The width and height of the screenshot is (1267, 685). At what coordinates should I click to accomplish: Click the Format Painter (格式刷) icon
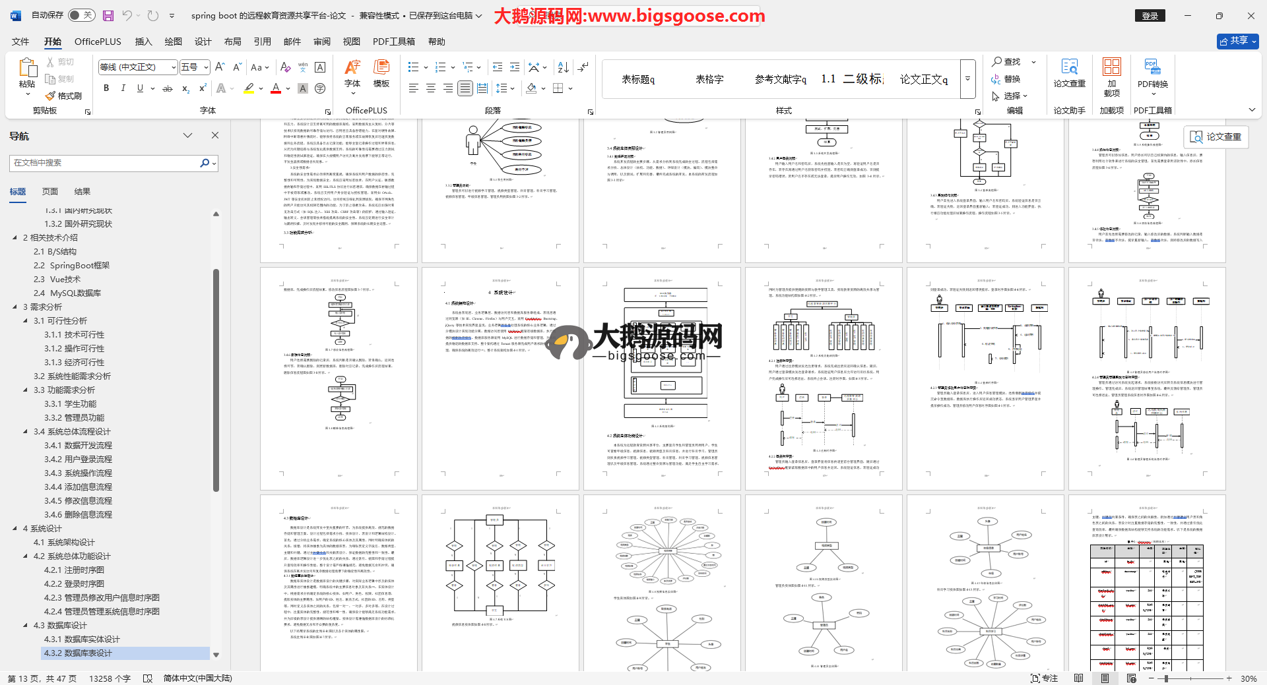point(64,96)
